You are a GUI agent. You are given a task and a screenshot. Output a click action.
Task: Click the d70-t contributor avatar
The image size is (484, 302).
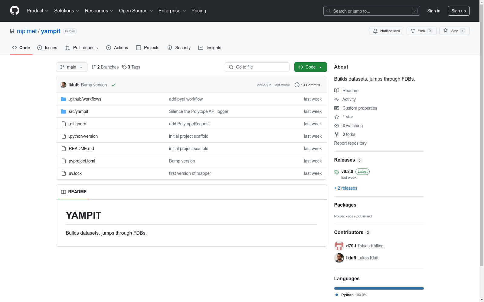coord(339,246)
